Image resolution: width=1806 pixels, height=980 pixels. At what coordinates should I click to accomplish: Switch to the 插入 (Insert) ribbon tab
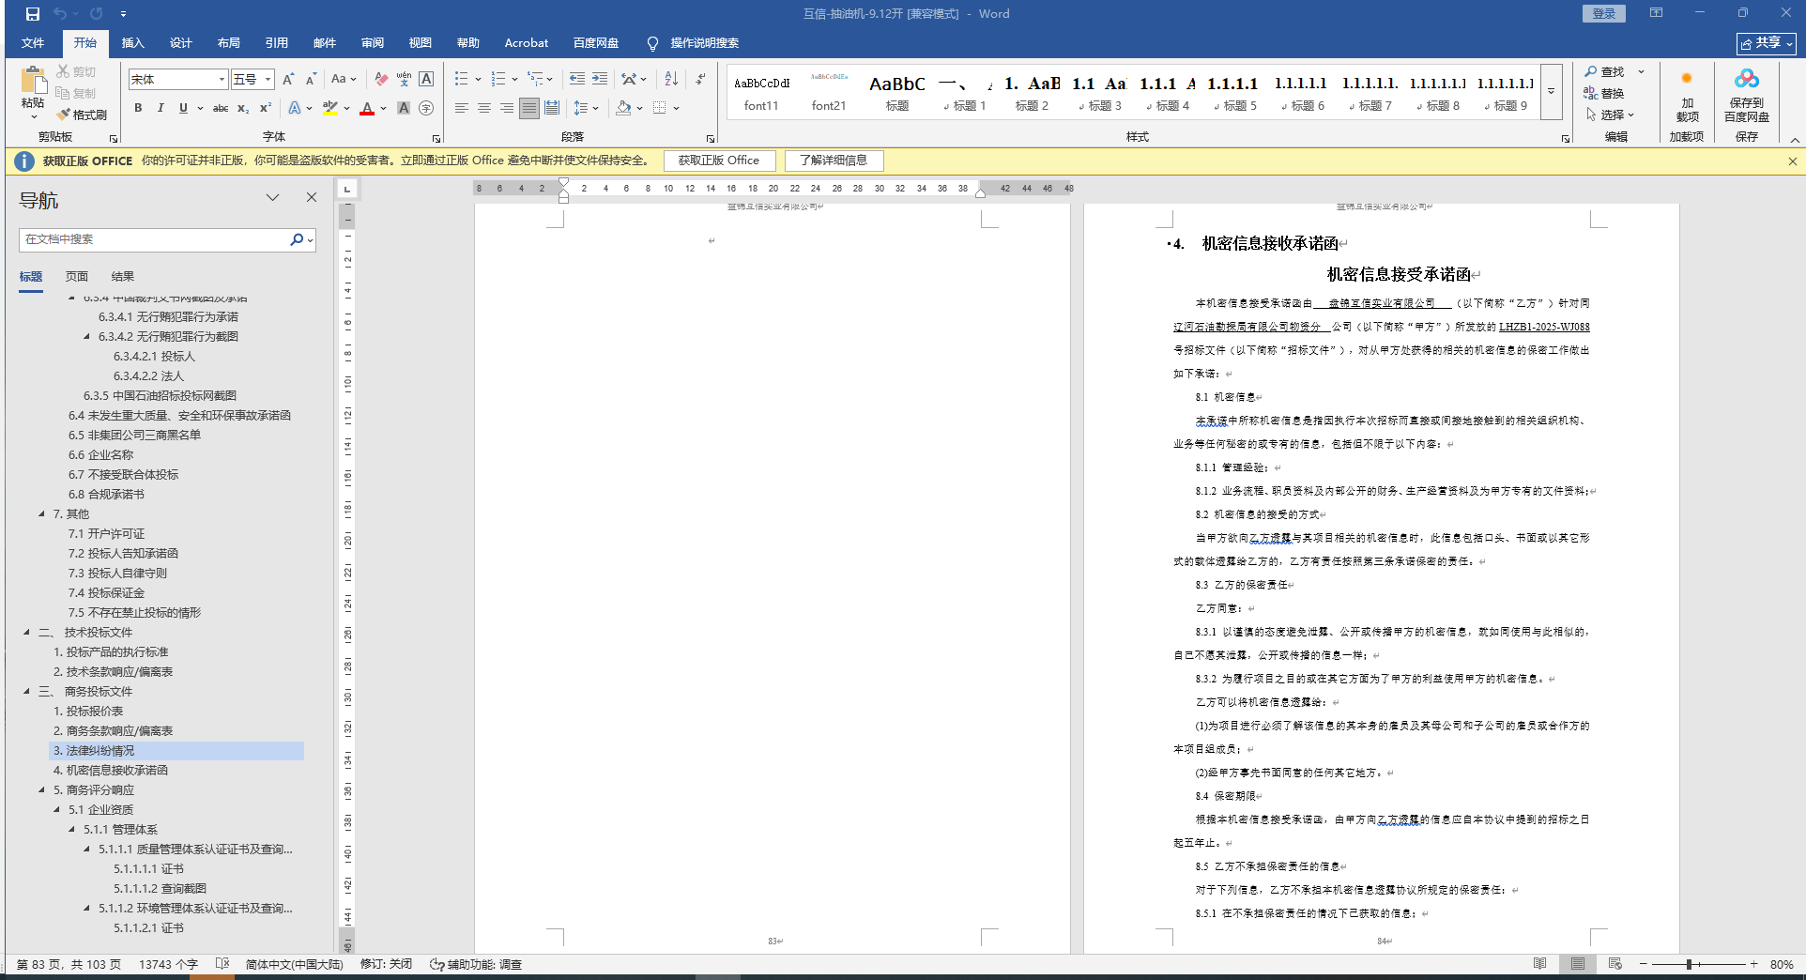(x=133, y=43)
